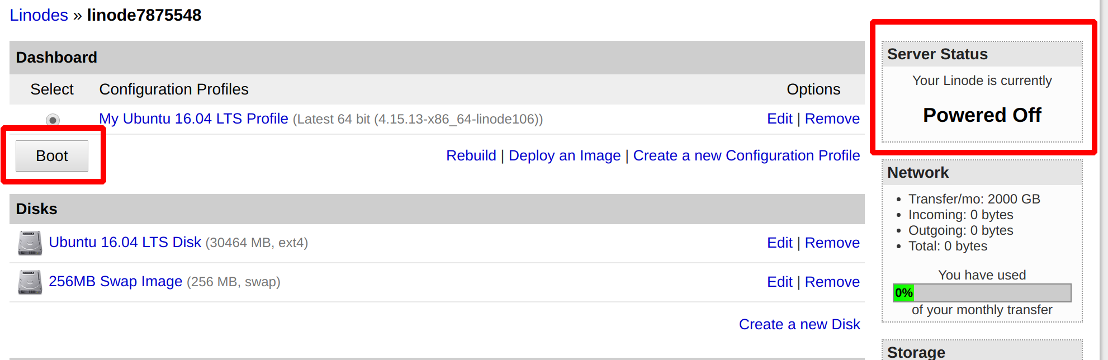Image resolution: width=1108 pixels, height=360 pixels.
Task: Edit the Ubuntu 16.04 LTS Disk
Action: click(x=779, y=243)
